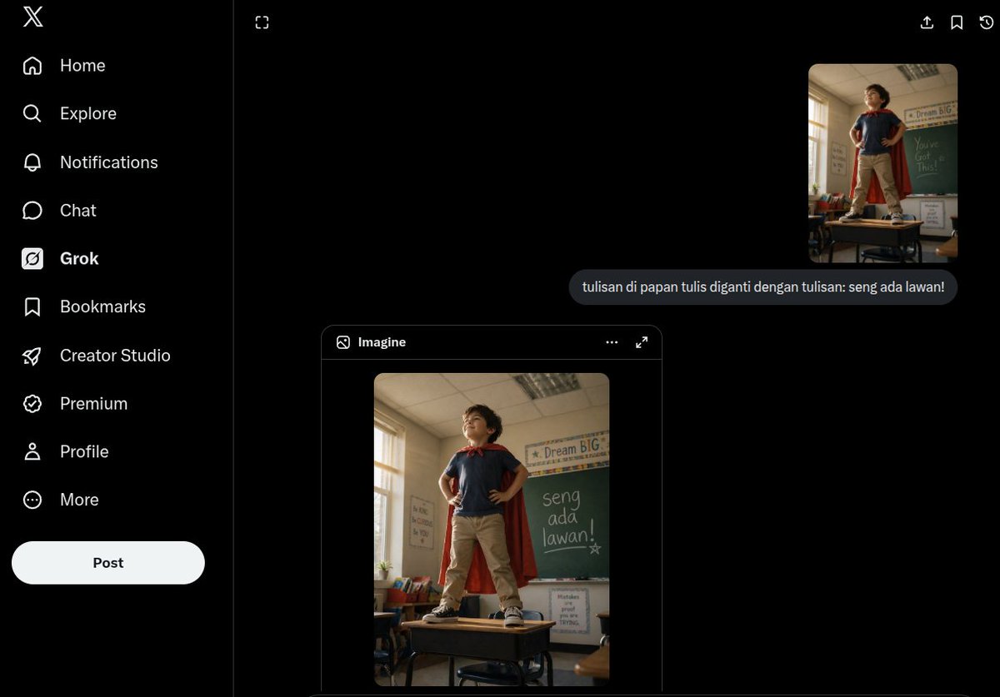The height and width of the screenshot is (697, 1000).
Task: Click the Bookmarks ribbon icon in sidebar
Action: pos(32,307)
